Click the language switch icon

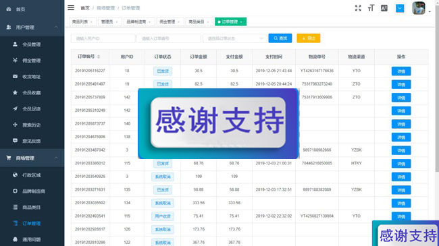384,8
